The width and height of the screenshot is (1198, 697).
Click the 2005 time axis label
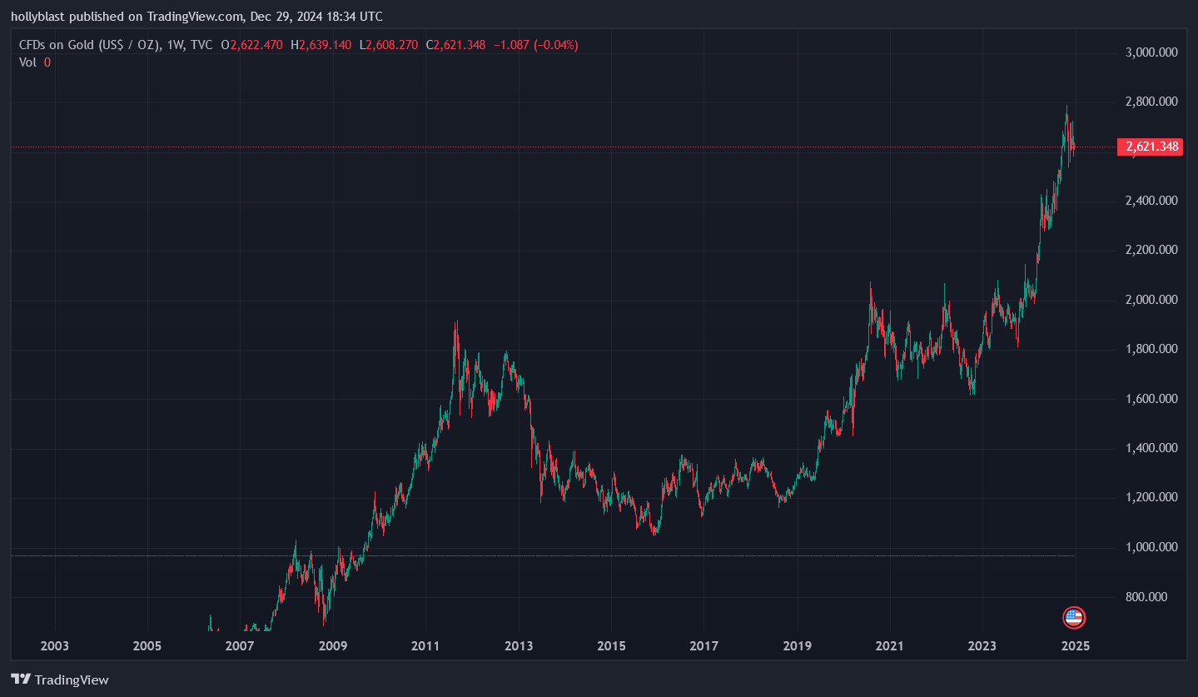[147, 645]
